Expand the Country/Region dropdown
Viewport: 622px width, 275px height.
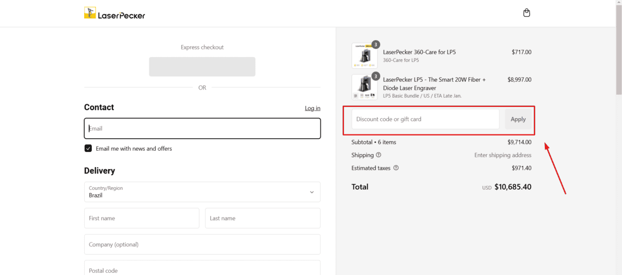coord(202,192)
